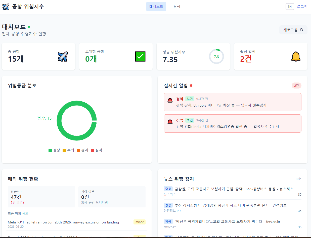Click the minor badge on Tehran incident
Image resolution: width=311 pixels, height=238 pixels.
click(x=140, y=222)
